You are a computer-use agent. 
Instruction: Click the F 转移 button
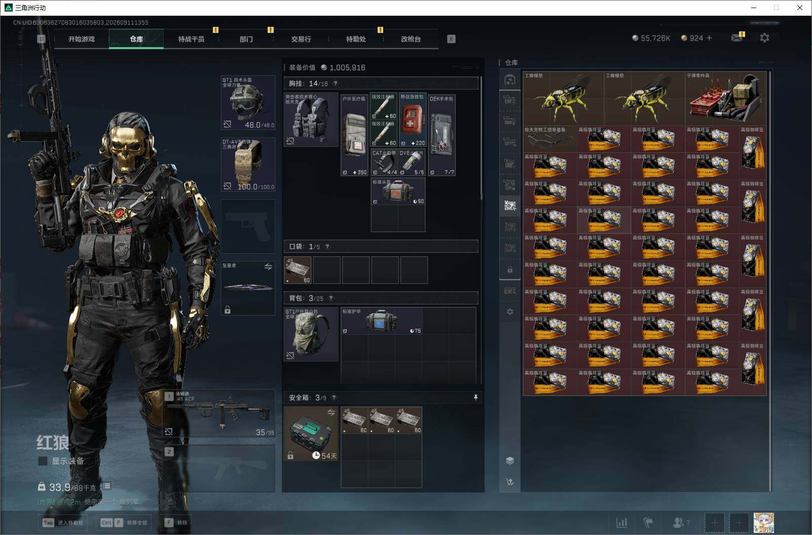coord(176,522)
